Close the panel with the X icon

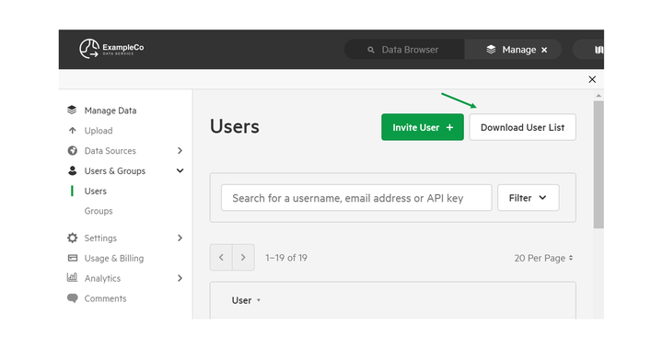click(x=592, y=79)
